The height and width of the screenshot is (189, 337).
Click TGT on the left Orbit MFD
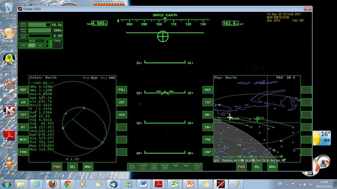pyautogui.click(x=23, y=115)
